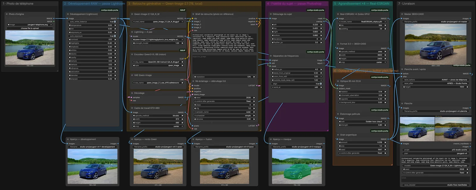
Task: Select group title '7 · Livraison'
Action: point(406,4)
